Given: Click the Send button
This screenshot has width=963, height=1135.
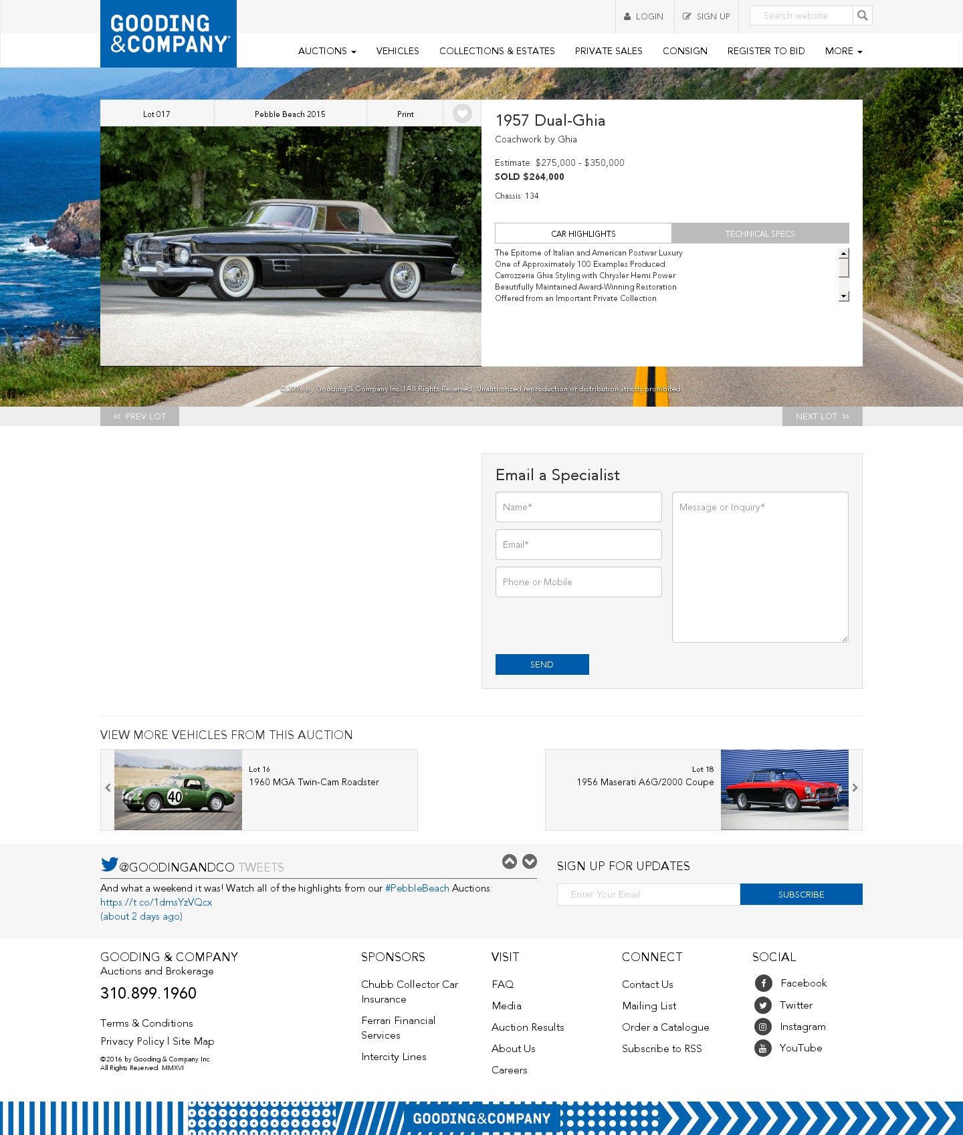Looking at the screenshot, I should click(542, 664).
